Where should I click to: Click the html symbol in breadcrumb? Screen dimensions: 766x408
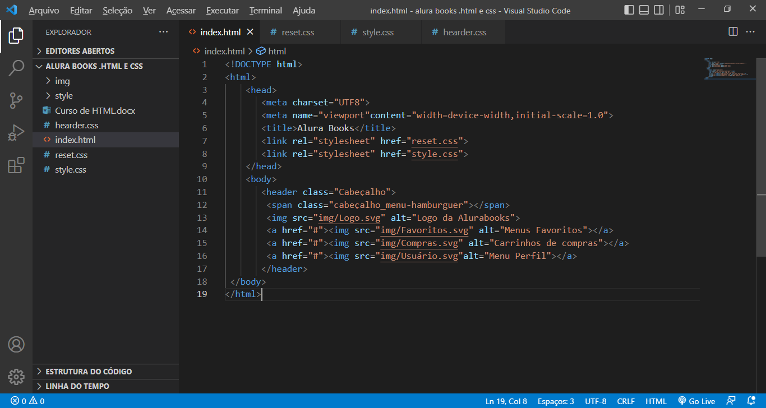coord(271,51)
